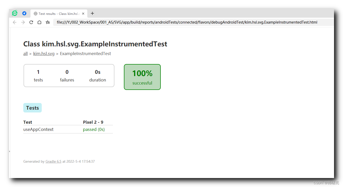This screenshot has width=343, height=187.
Task: Click the passed (0s) result cell
Action: [x=94, y=129]
